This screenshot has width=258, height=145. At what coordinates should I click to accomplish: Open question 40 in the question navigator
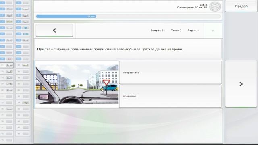click(23, 122)
